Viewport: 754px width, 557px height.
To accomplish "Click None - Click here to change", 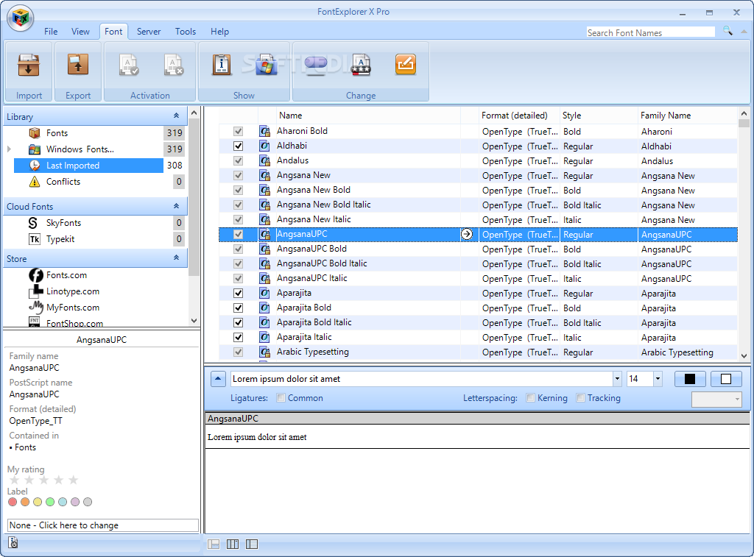I will (x=103, y=525).
